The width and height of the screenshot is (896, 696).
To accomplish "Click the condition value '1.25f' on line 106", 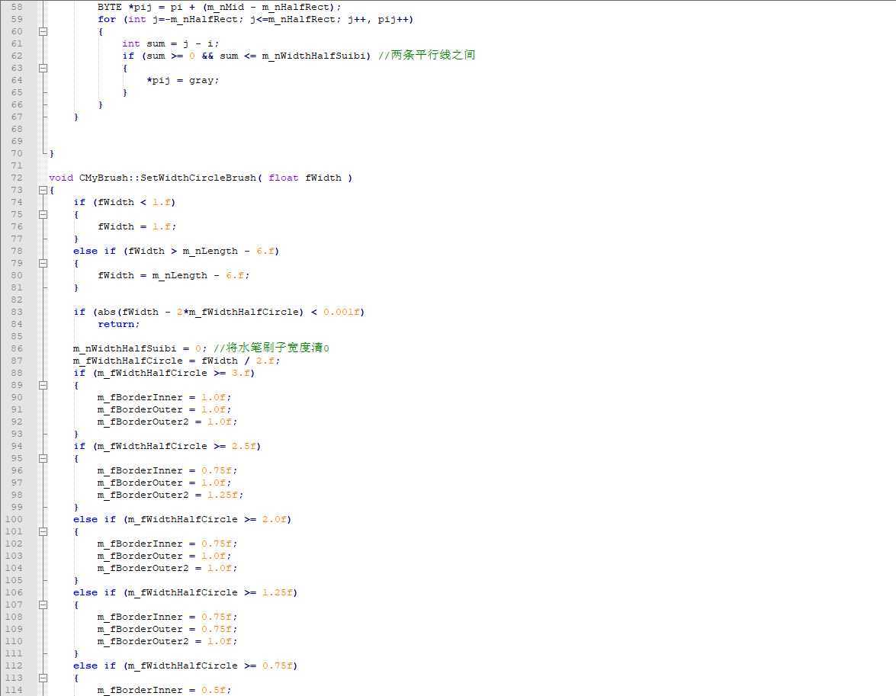I will tap(277, 592).
